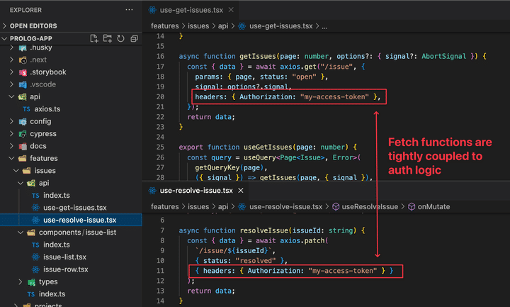This screenshot has height=307, width=510.
Task: Expand the cypress folder
Action: point(42,133)
